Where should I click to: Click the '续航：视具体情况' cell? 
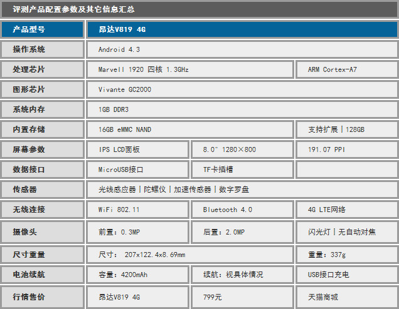243,275
